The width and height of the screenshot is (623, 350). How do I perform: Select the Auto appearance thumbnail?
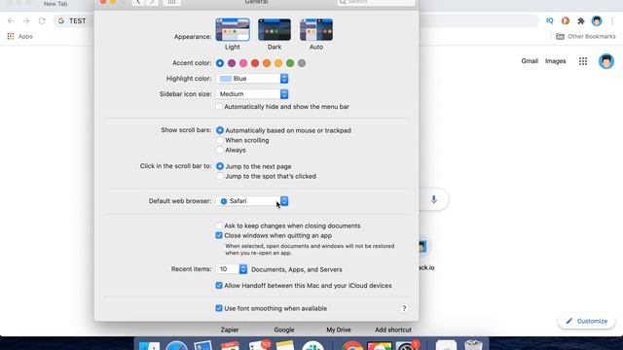pos(316,29)
